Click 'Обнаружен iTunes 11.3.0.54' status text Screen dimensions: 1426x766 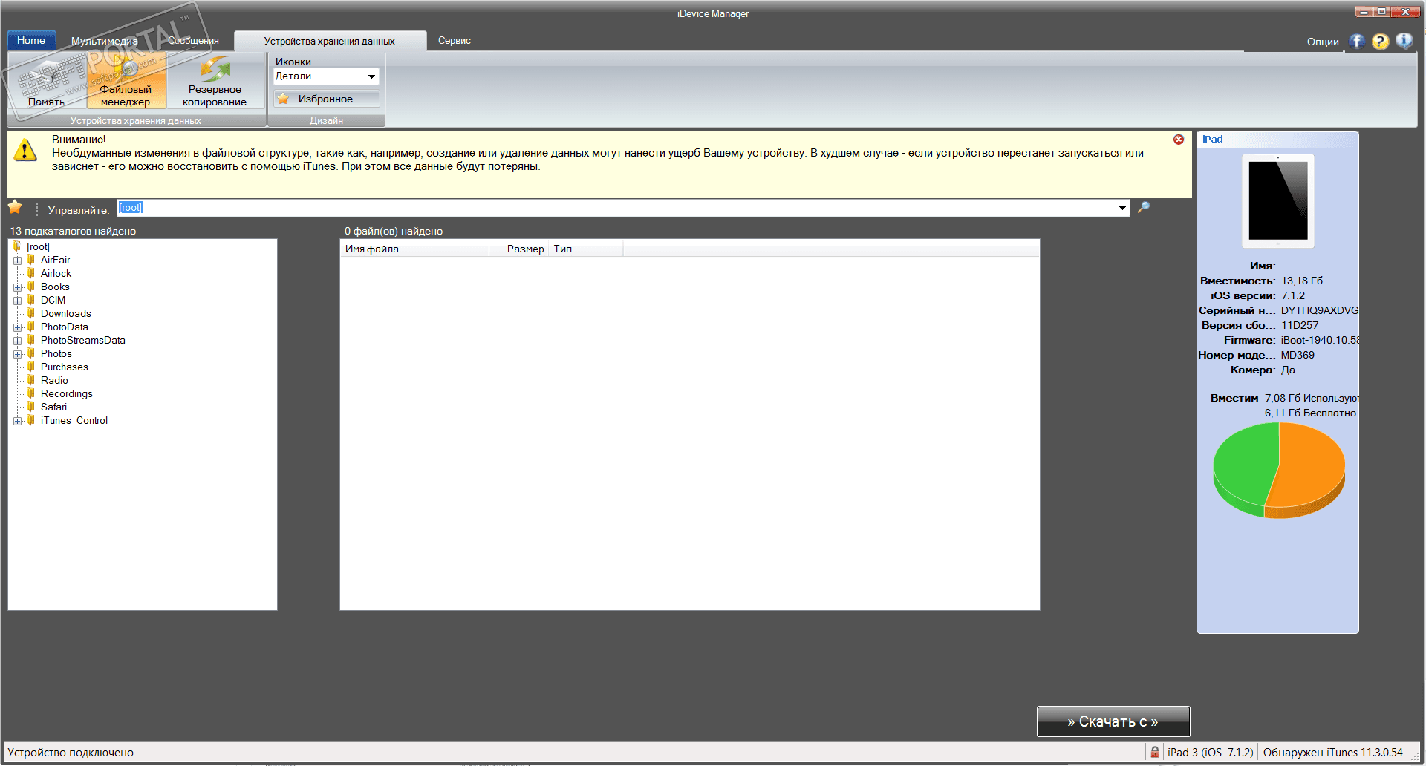click(x=1333, y=753)
